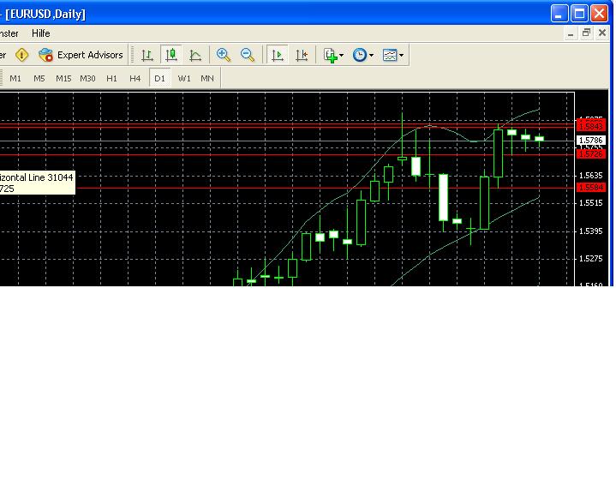Maximize the main application window
This screenshot has height=480, width=616.
tap(579, 14)
